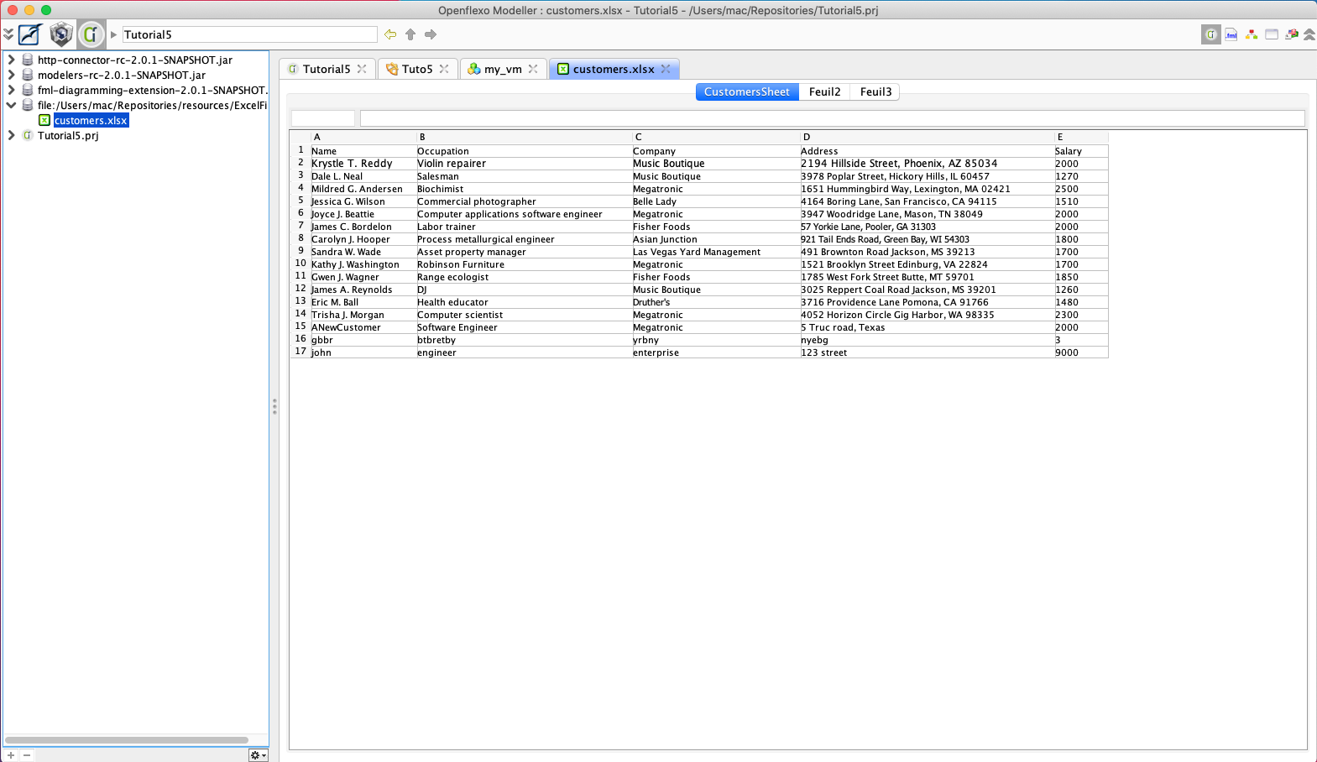
Task: Click the 'ANewCustomer' cell
Action: pos(363,327)
